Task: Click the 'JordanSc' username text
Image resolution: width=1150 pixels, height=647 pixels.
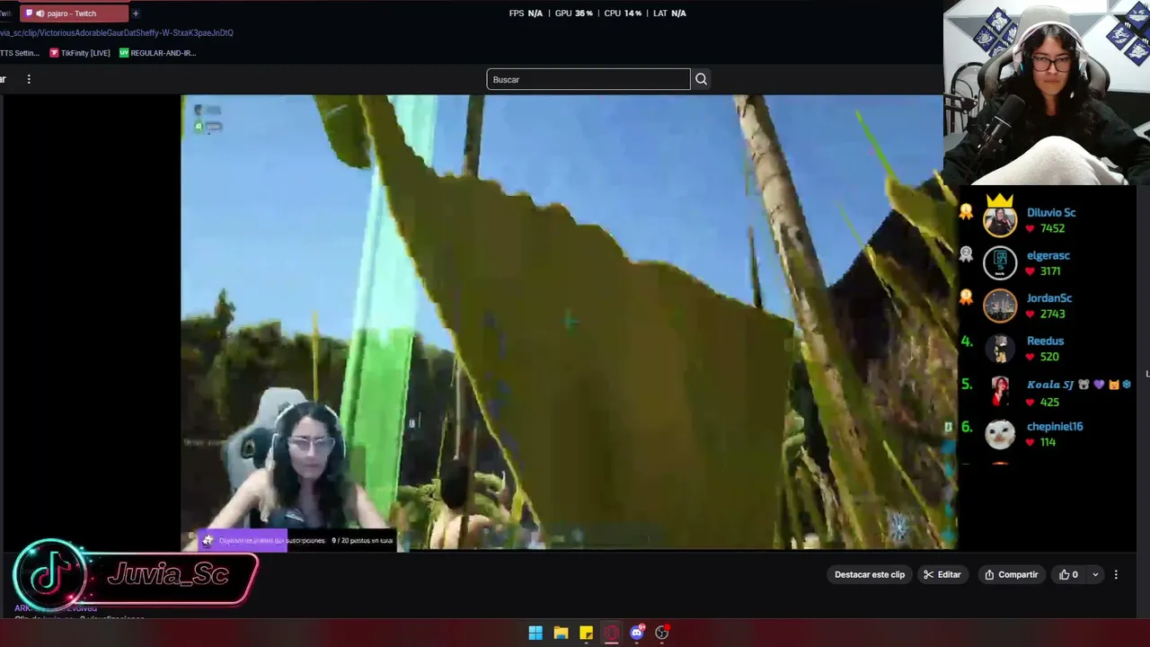Action: point(1049,298)
